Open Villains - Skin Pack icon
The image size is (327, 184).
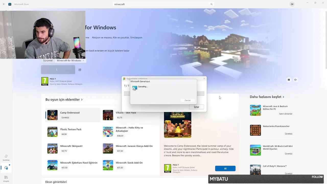(108, 115)
